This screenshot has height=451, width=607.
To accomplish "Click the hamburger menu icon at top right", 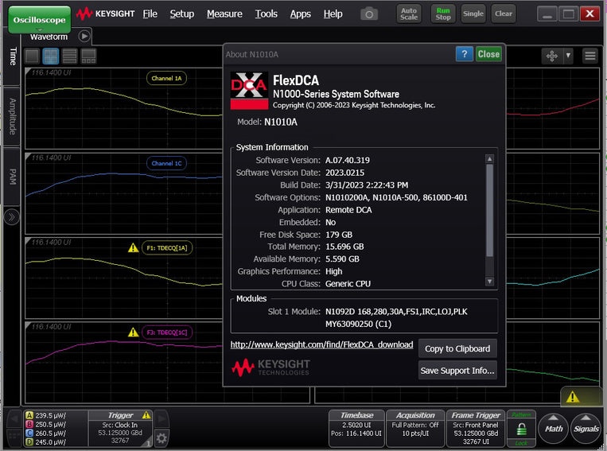I will [x=589, y=56].
